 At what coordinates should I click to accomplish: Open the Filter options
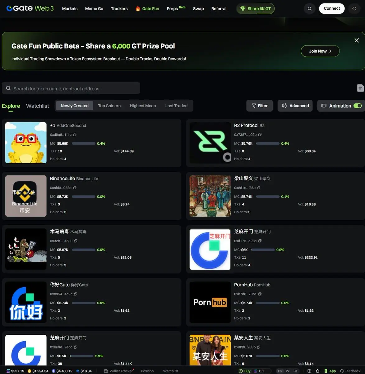coord(260,106)
